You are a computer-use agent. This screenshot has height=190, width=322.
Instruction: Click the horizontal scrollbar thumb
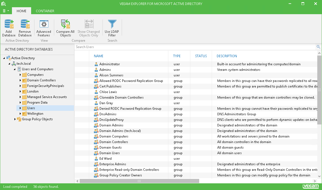coord(139,181)
